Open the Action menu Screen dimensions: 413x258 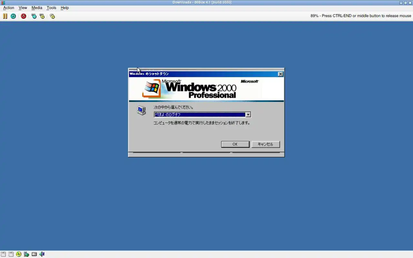(9, 8)
